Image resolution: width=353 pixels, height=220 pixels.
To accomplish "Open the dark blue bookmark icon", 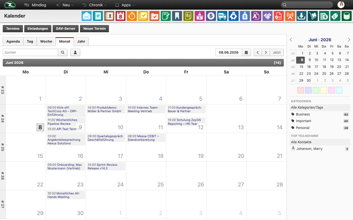I will [x=177, y=16].
